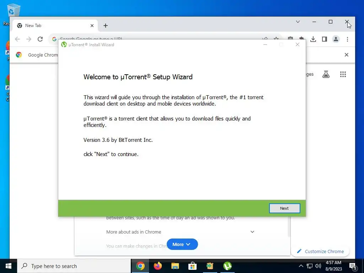Click the µTorrent logo in wizard title bar
Image resolution: width=364 pixels, height=273 pixels.
click(64, 44)
